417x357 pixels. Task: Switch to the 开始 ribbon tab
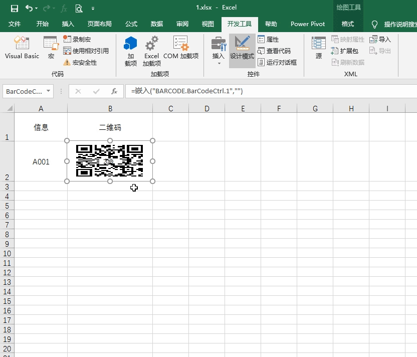[42, 24]
